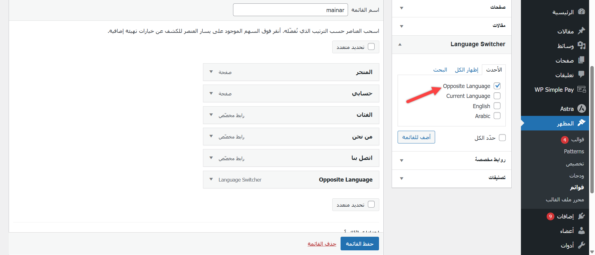This screenshot has height=255, width=595.
Task: Open the تخصيص submenu item
Action: tap(575, 164)
